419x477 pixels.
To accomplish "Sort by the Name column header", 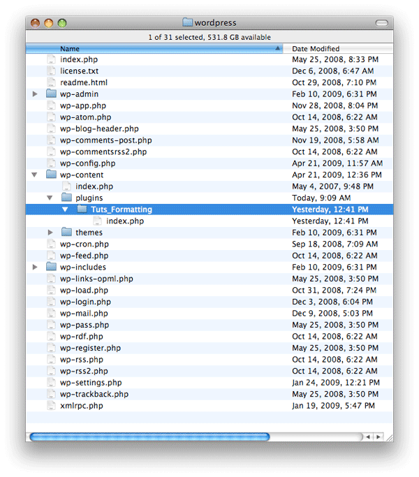I will pos(154,49).
